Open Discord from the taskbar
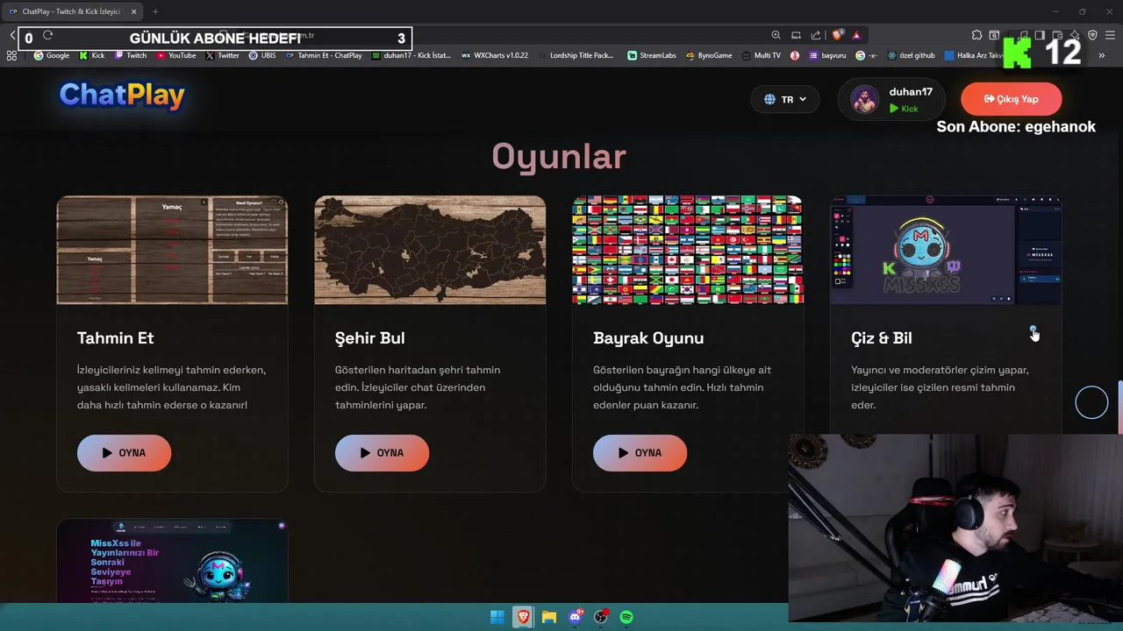Screen dimensions: 1123x631 pos(575,617)
